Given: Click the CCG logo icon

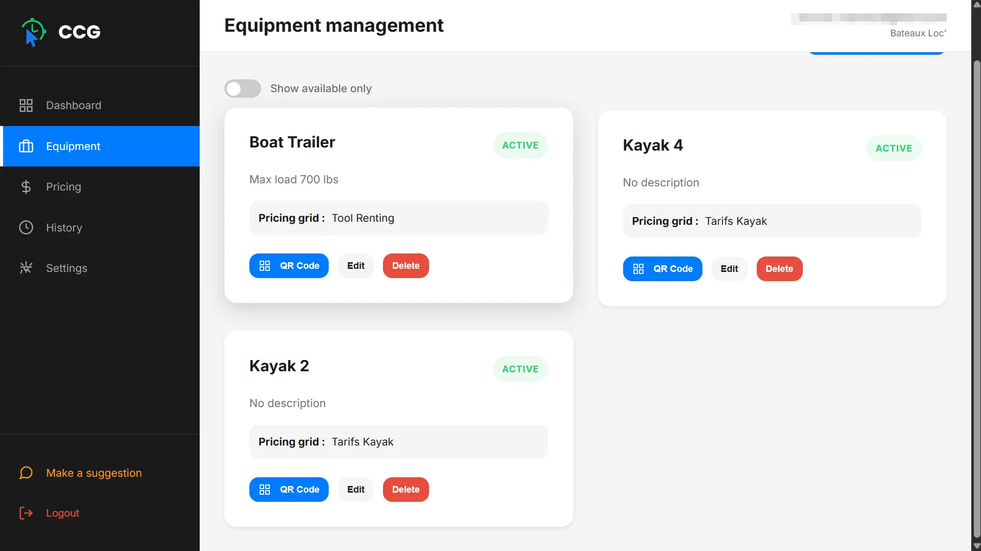Looking at the screenshot, I should 33,32.
